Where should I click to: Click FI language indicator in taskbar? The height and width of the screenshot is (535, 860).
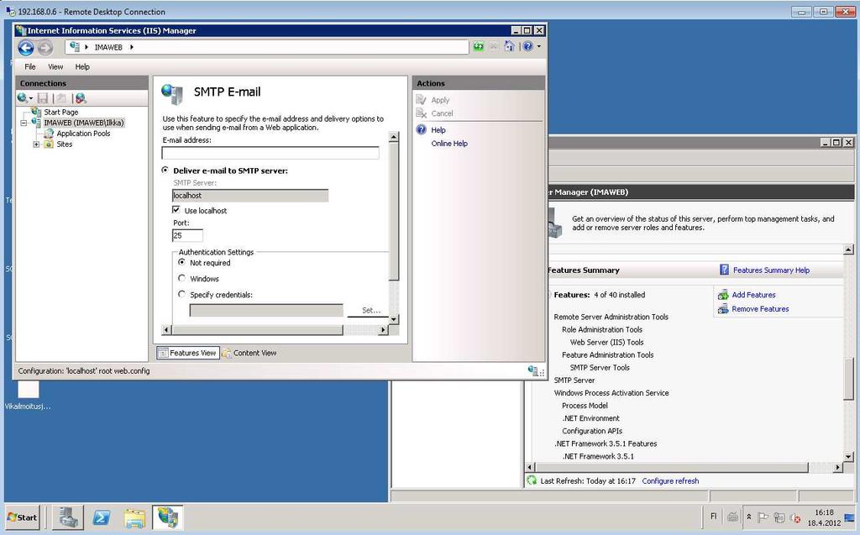click(714, 517)
